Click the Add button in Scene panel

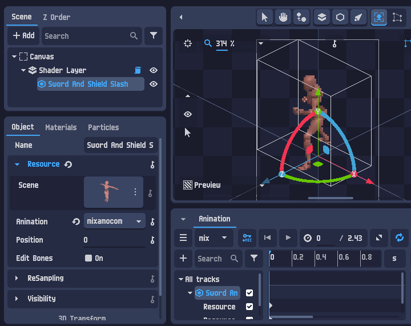click(23, 35)
